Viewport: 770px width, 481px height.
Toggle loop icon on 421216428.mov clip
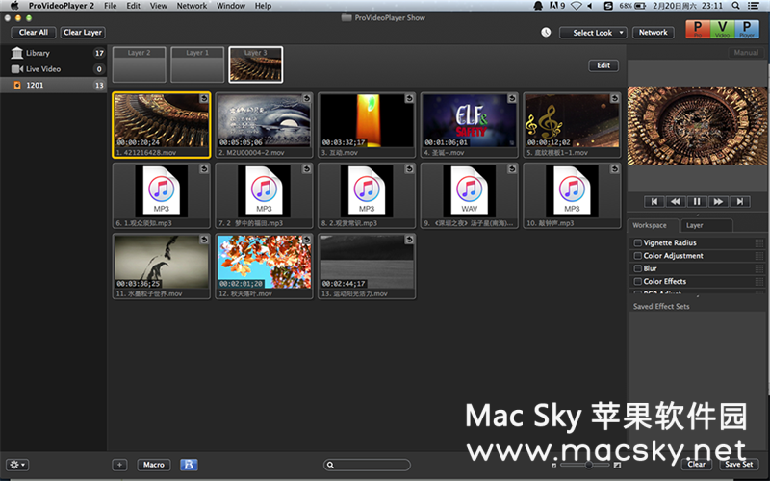(x=204, y=99)
